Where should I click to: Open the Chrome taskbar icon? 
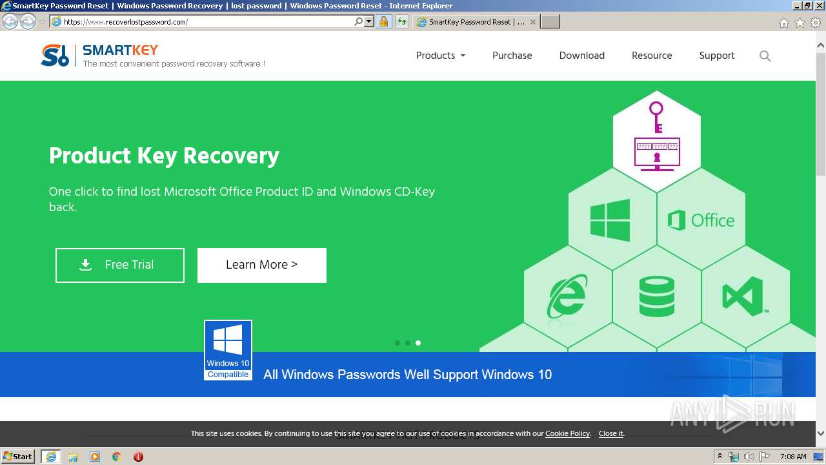(x=117, y=457)
